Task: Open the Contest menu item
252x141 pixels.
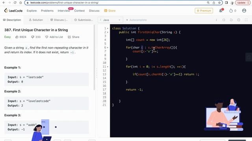Action: [80, 11]
